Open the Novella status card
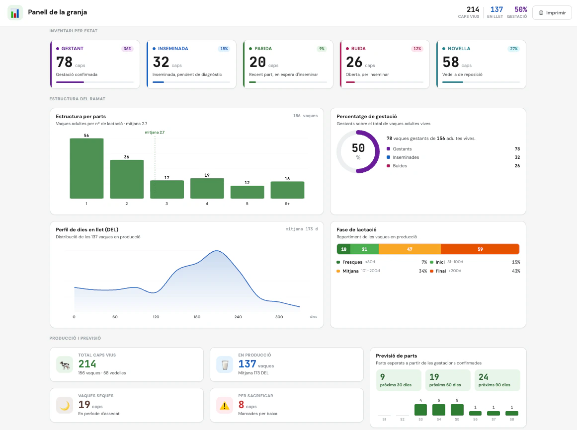Viewport: 577px width, 430px height. pyautogui.click(x=481, y=65)
